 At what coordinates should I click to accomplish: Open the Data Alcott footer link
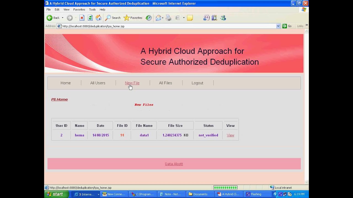tap(174, 164)
